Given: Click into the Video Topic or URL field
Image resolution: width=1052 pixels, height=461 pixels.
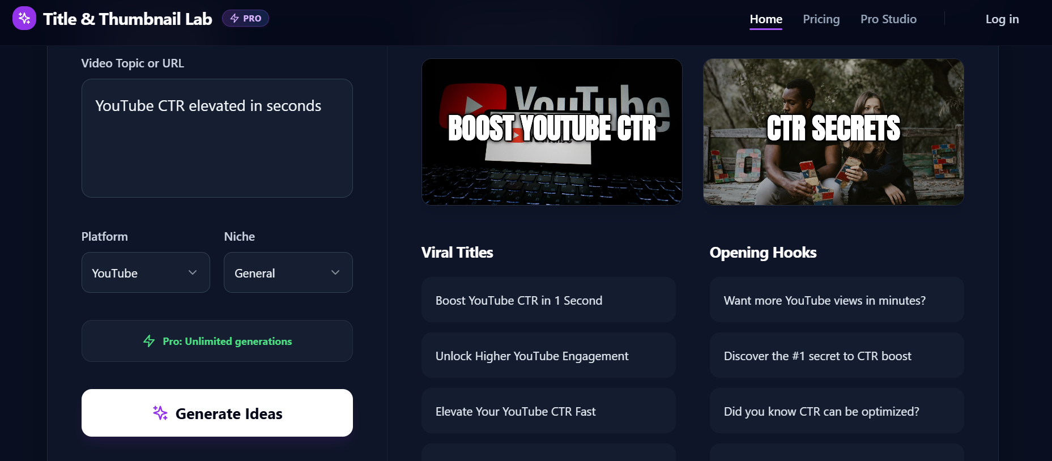Looking at the screenshot, I should tap(217, 138).
